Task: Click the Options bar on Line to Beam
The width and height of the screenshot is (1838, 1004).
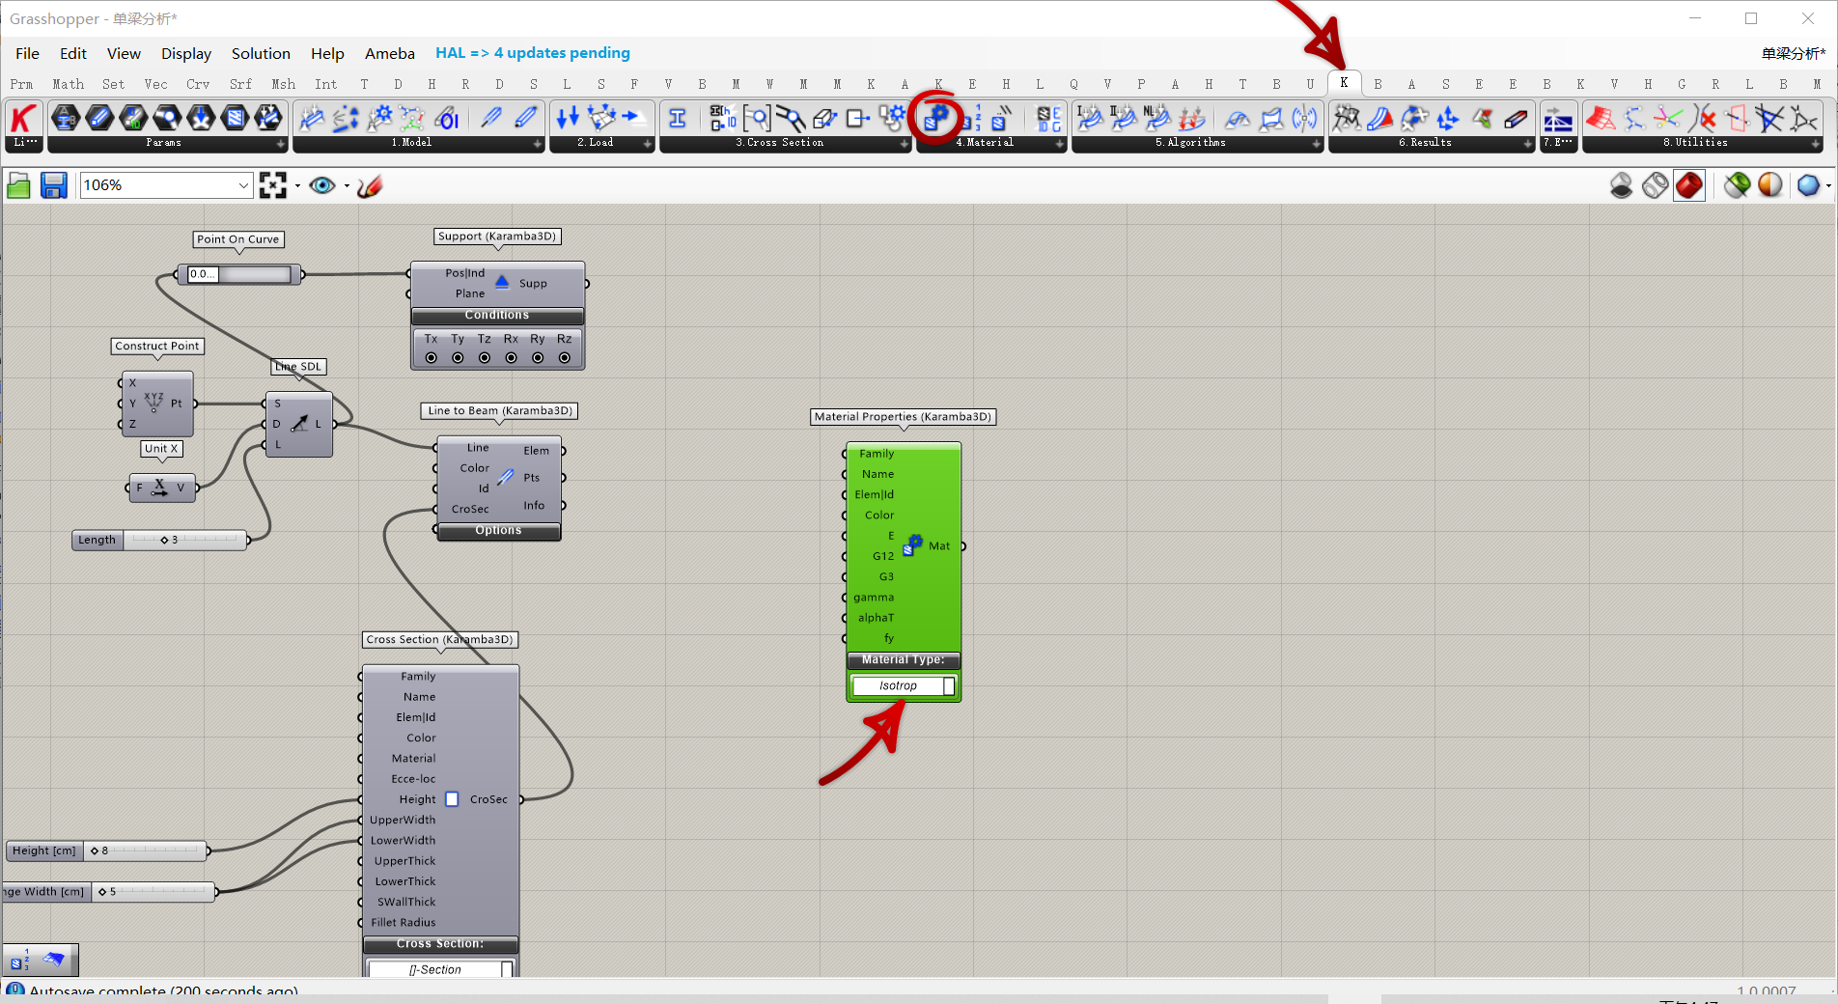Action: pyautogui.click(x=498, y=531)
